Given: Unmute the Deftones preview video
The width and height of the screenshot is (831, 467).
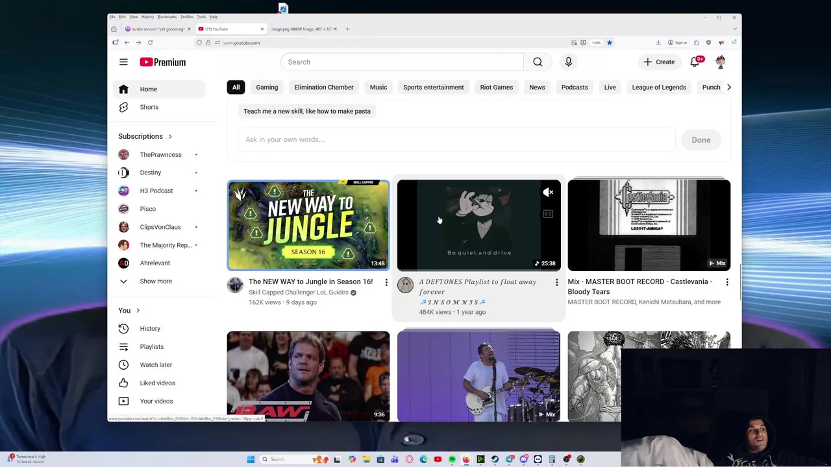Looking at the screenshot, I should [548, 192].
